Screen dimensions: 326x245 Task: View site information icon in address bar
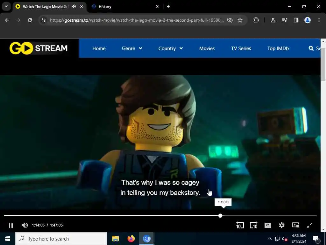(44, 20)
